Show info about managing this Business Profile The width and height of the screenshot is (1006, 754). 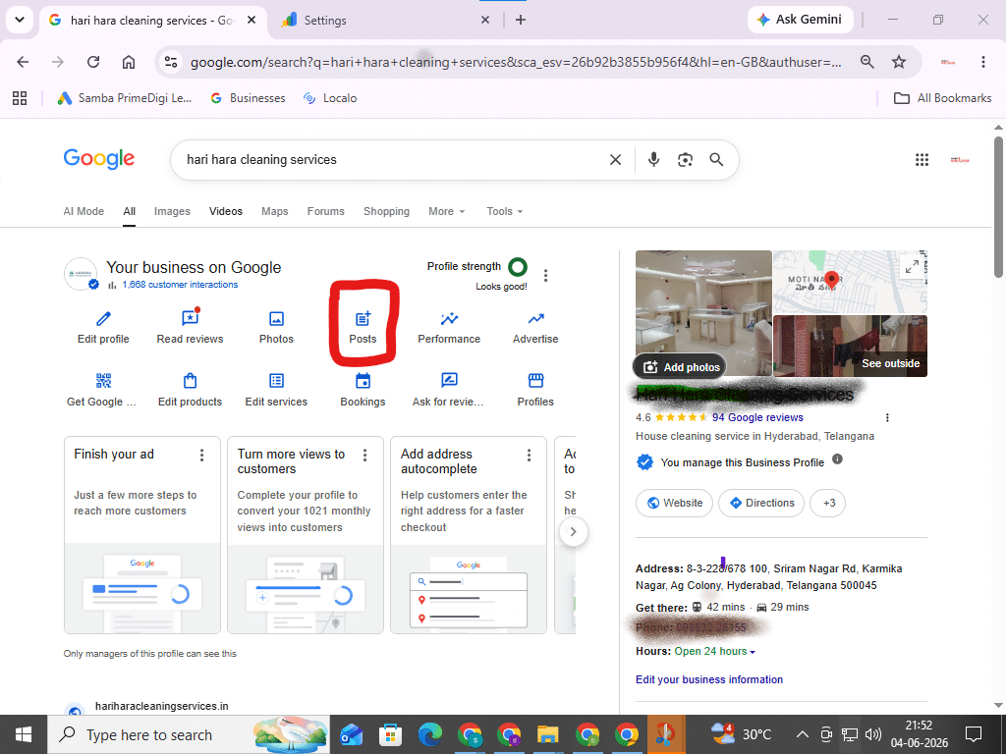[x=837, y=459]
